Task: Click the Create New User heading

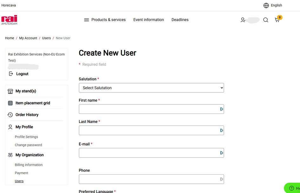Action: [x=108, y=53]
